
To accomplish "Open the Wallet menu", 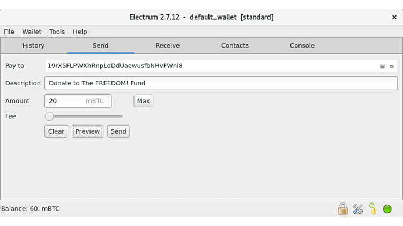I will 32,32.
